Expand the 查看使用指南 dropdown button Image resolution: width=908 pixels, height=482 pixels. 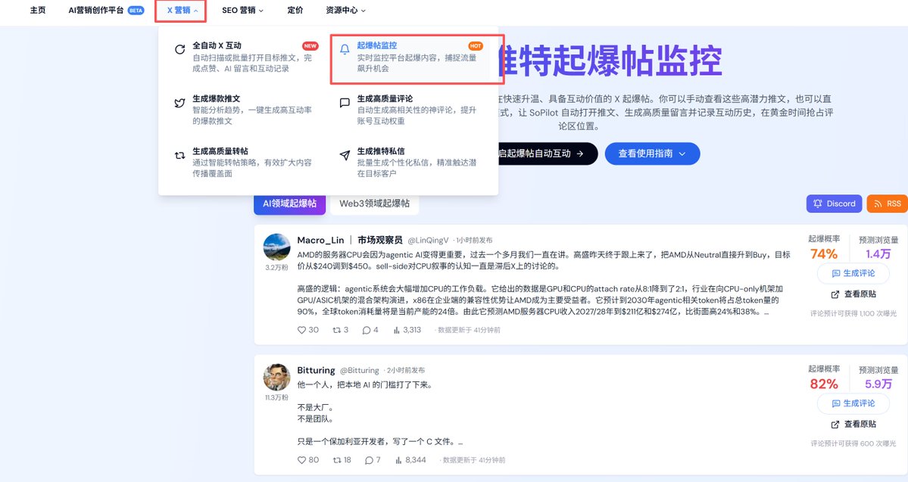pos(652,154)
